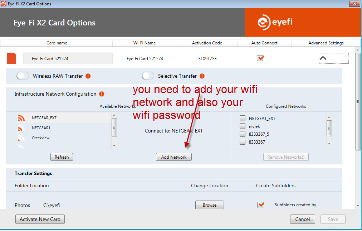This screenshot has width=362, height=231.
Task: Click the NETGEAR1 Wi-Fi signal icon
Action: coord(21,128)
